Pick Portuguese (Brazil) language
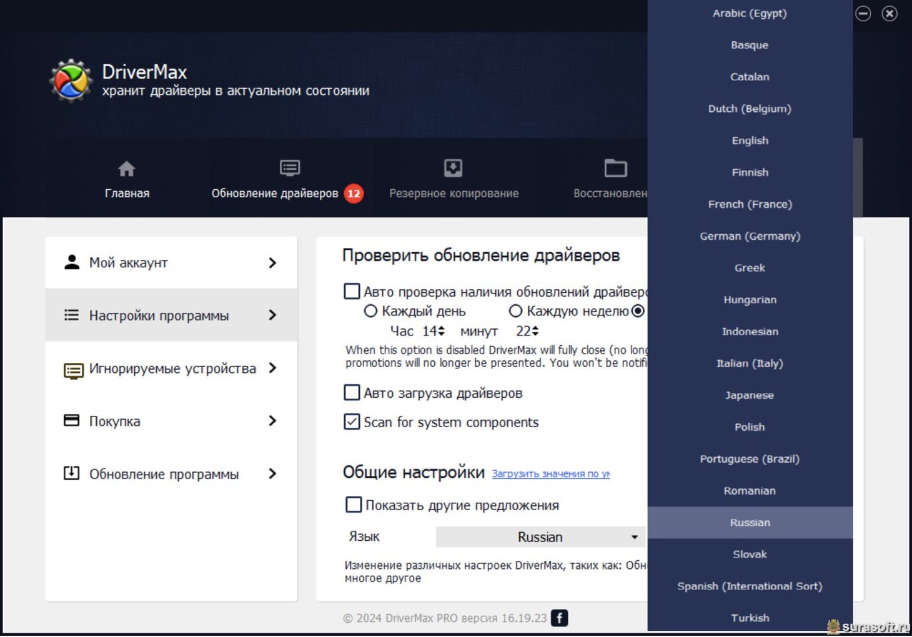The height and width of the screenshot is (637, 912). pos(750,459)
